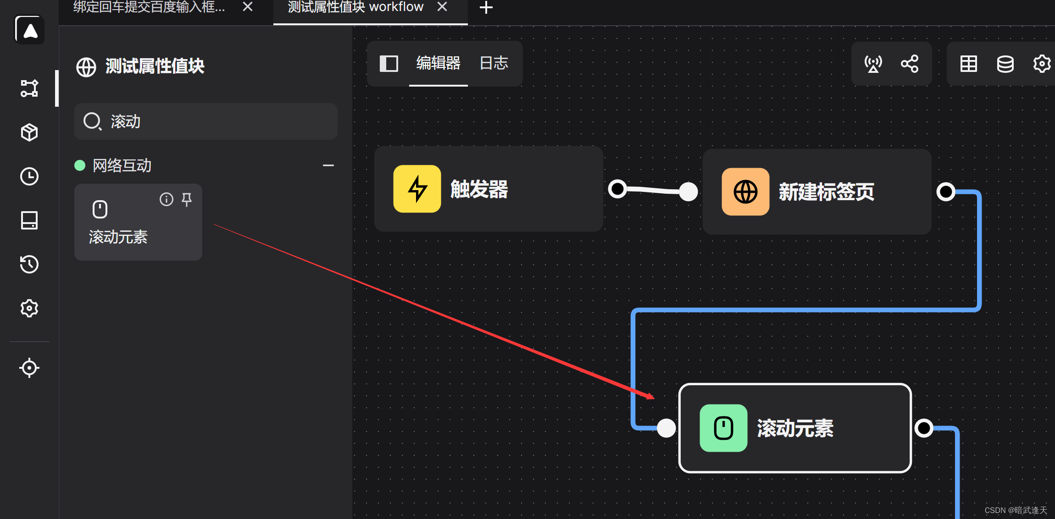1055x519 pixels.
Task: Toggle the sidebar panel layout button
Action: coord(389,64)
